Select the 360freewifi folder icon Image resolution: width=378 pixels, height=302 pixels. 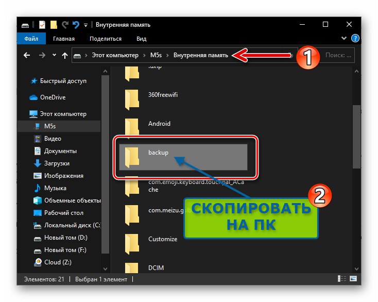132,99
